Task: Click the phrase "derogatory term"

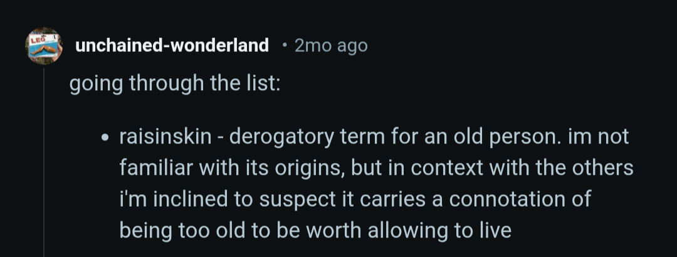Action: click(303, 137)
